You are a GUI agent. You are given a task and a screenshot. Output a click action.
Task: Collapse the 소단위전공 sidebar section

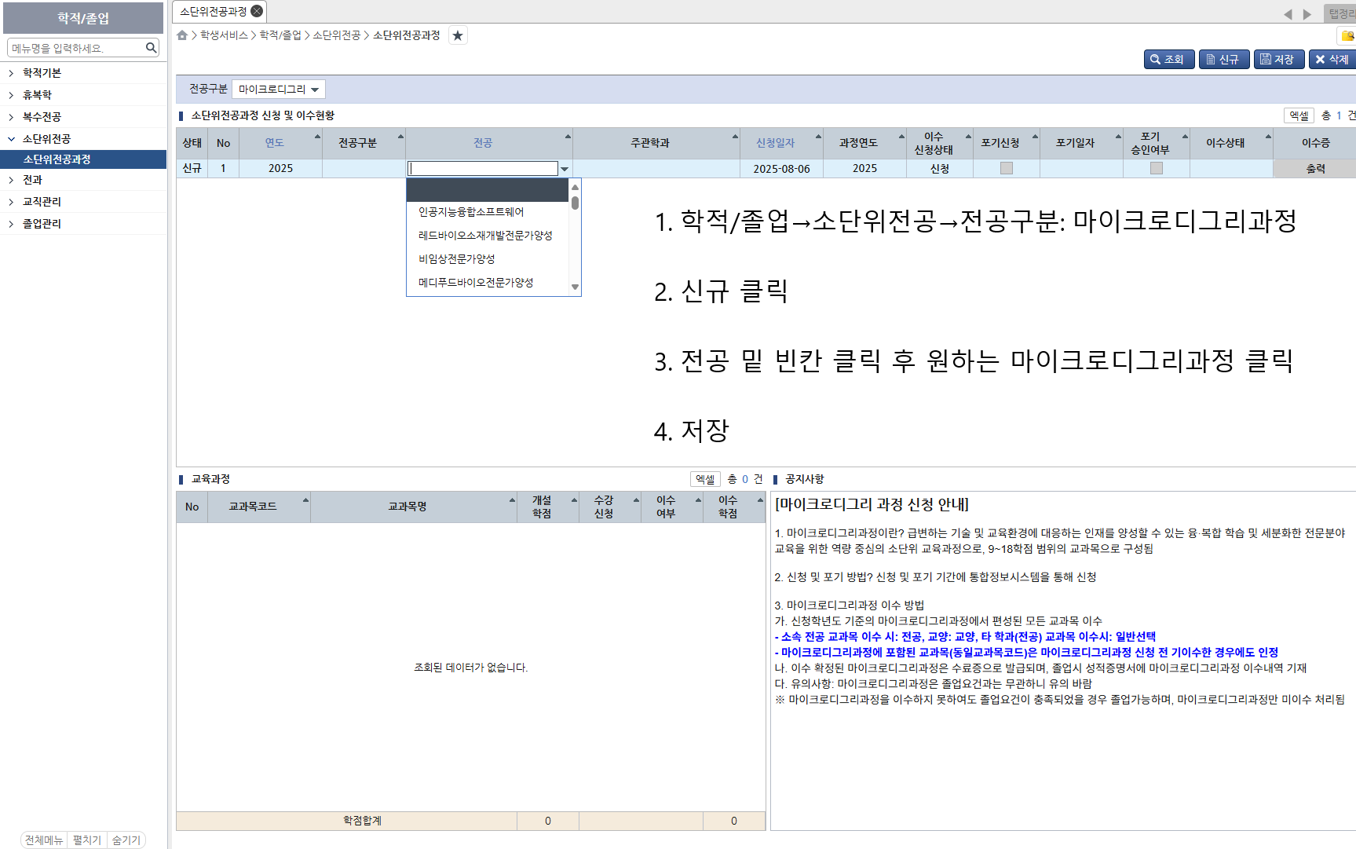tap(47, 138)
